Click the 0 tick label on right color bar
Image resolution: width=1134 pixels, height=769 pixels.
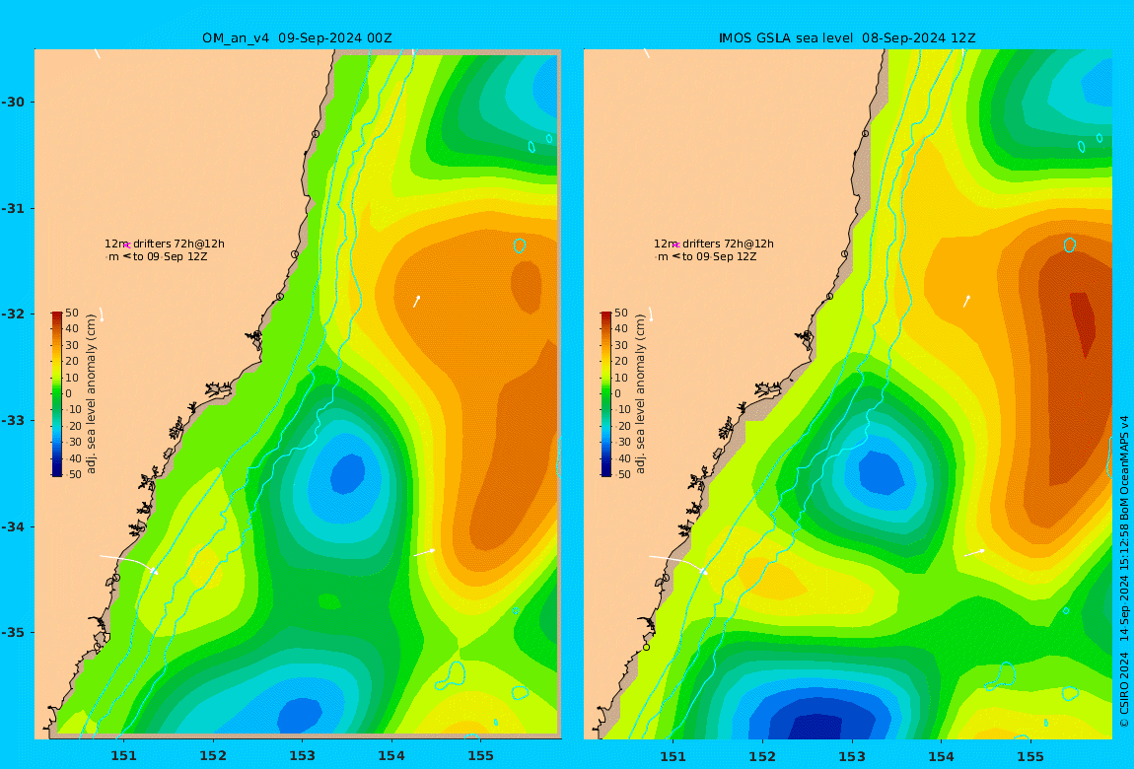coord(617,394)
